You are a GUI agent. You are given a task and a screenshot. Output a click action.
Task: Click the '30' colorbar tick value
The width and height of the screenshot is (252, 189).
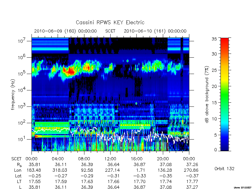tap(215, 54)
